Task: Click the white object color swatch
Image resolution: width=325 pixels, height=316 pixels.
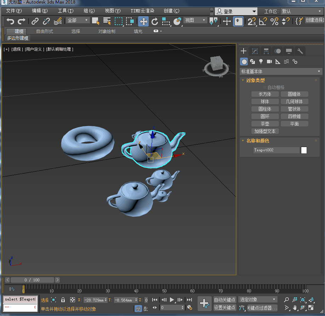Action: click(x=304, y=150)
